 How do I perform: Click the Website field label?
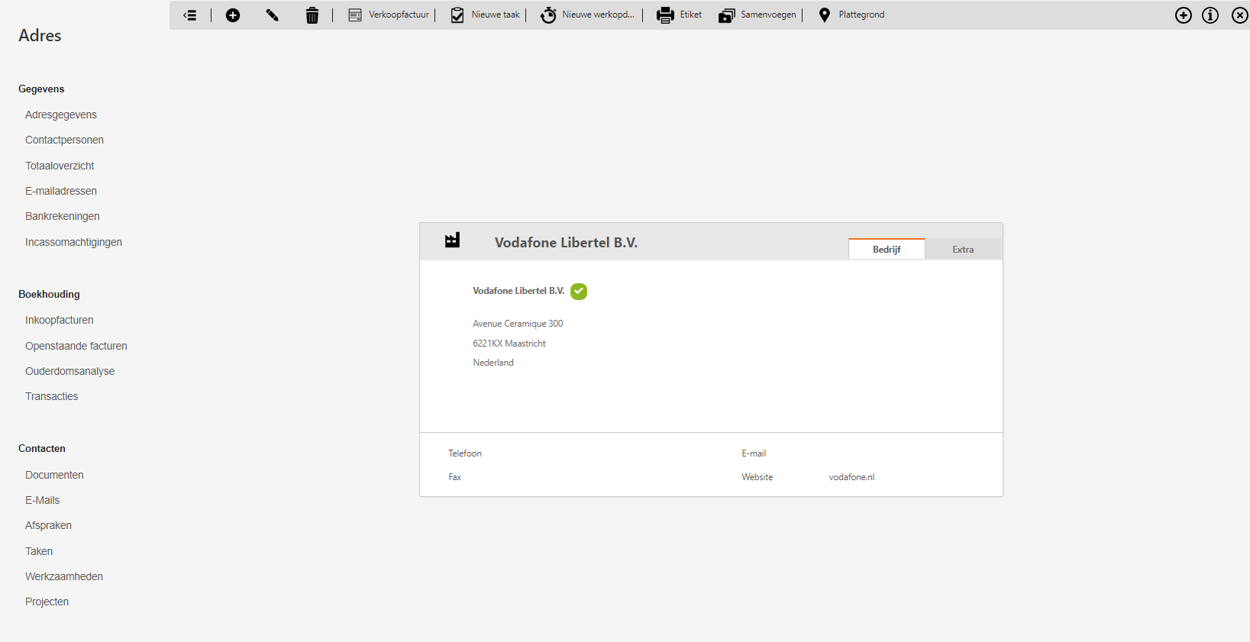(x=757, y=477)
